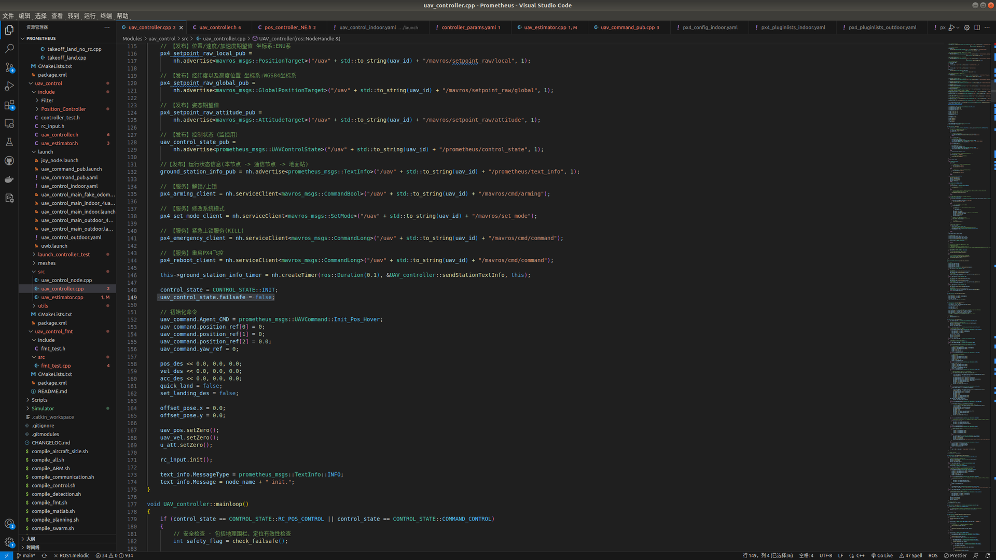Open the Manage gear icon
Viewport: 996px width, 560px height.
tap(9, 542)
